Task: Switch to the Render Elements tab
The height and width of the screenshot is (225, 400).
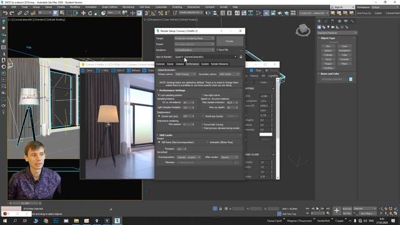Action: [219, 64]
